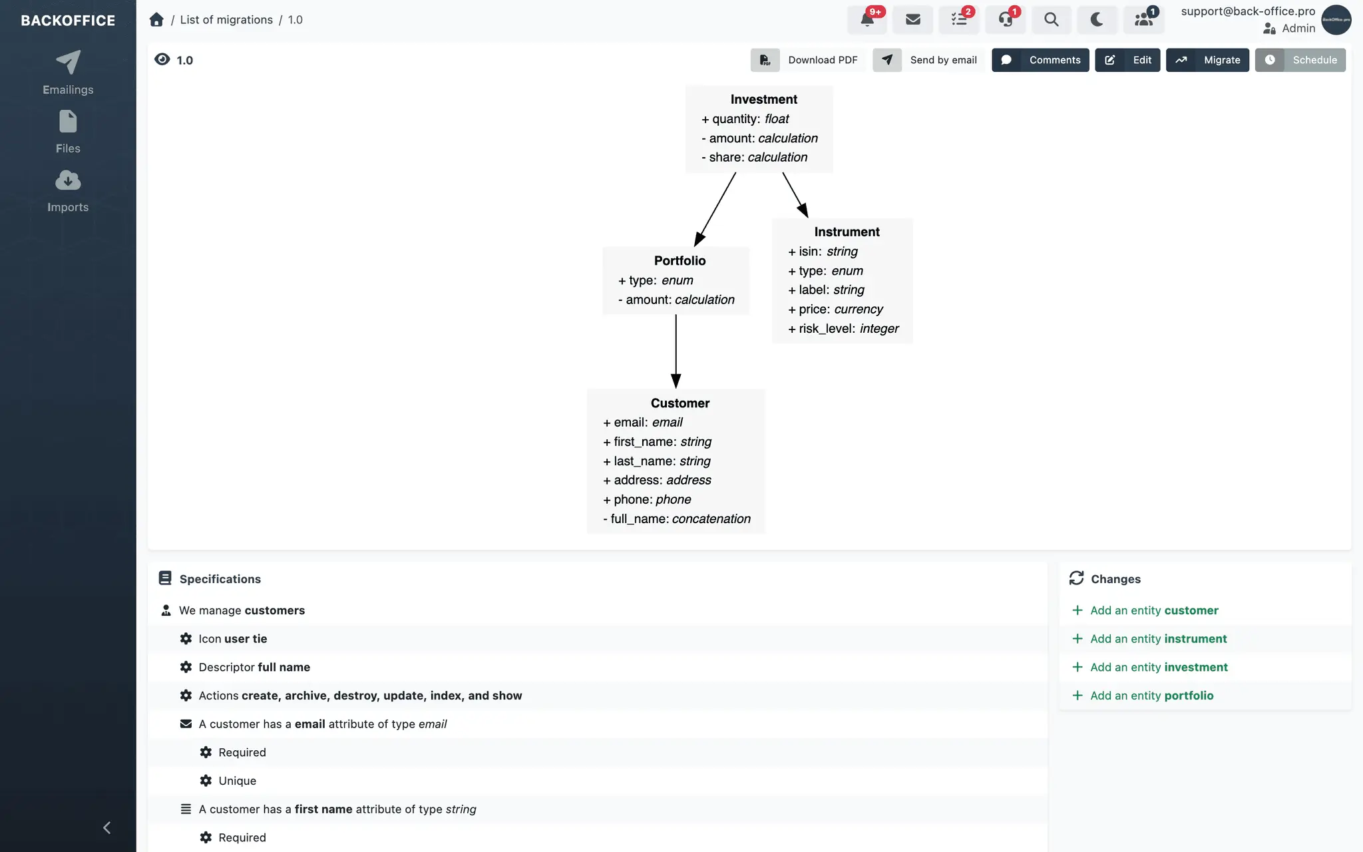Open the notifications bell icon
Screen dimensions: 1363x852
click(867, 19)
